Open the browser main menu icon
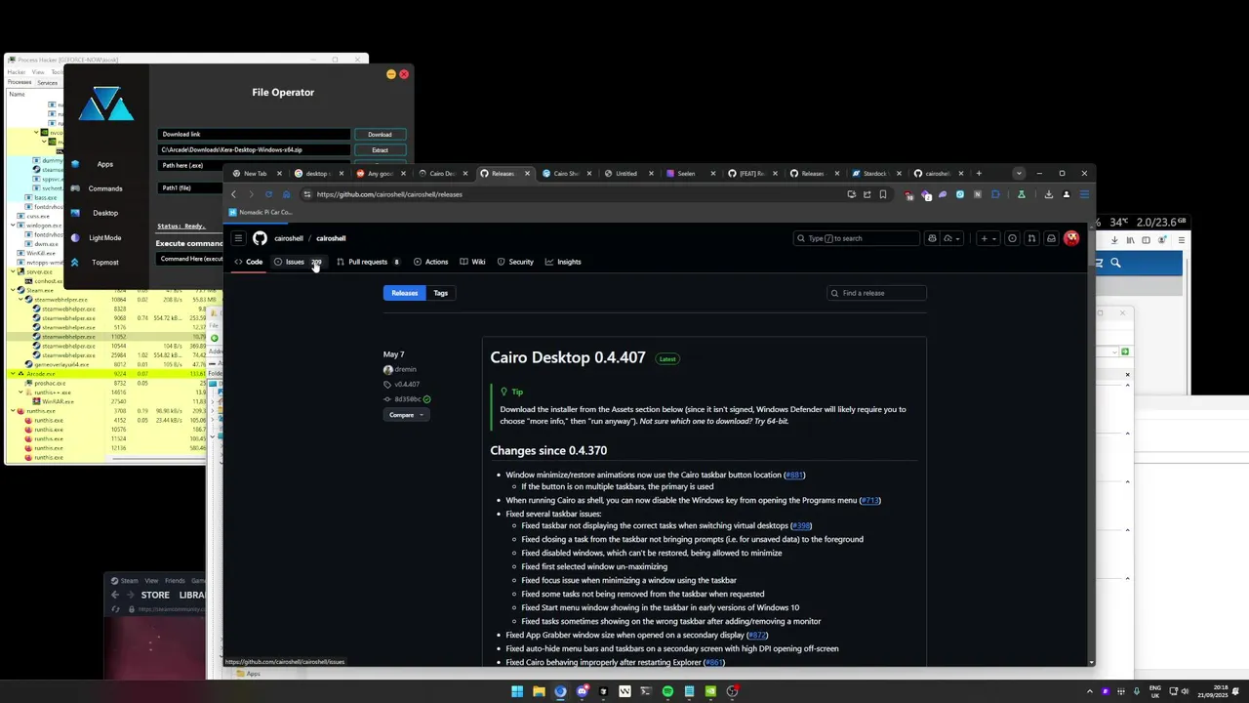The width and height of the screenshot is (1249, 703). point(1083,194)
